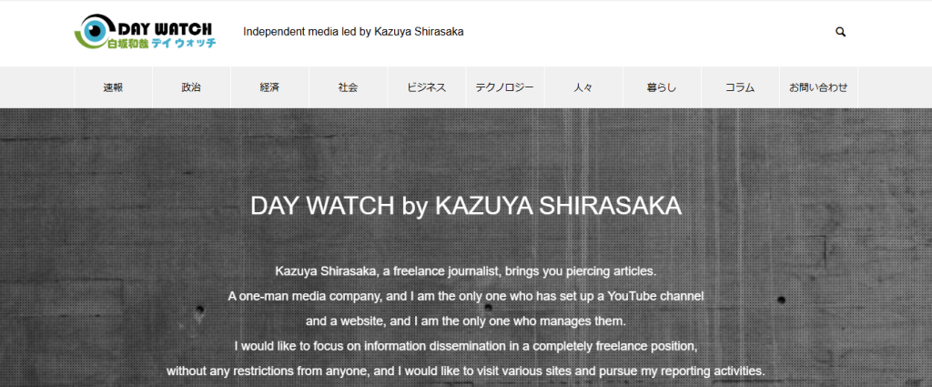932x387 pixels.
Task: Open the テクノロジー category
Action: pyautogui.click(x=504, y=87)
